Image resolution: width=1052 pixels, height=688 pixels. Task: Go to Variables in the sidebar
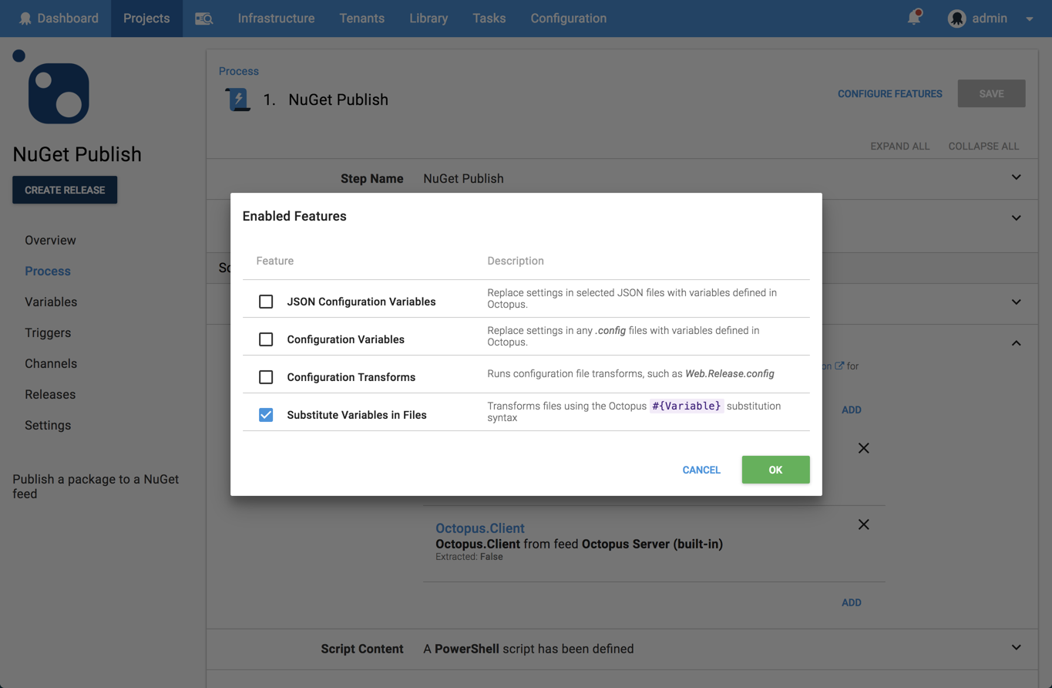51,302
